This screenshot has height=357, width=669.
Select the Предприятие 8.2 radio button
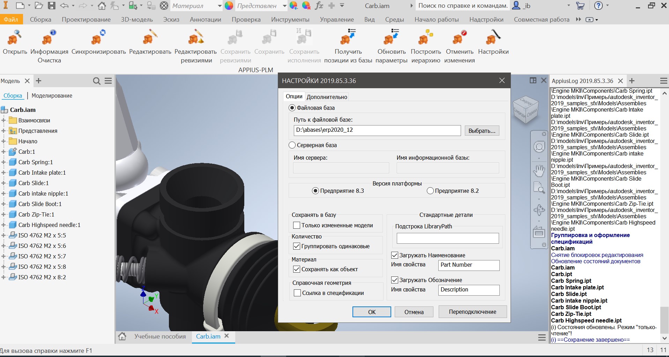pos(430,191)
